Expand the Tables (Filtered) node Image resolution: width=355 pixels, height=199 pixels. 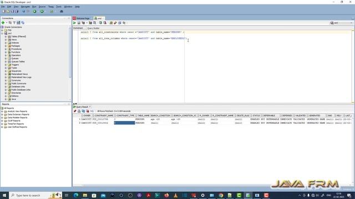click(x=6, y=36)
